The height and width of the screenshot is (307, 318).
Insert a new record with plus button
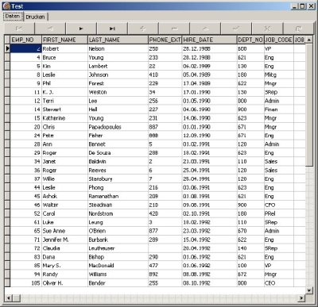143,29
